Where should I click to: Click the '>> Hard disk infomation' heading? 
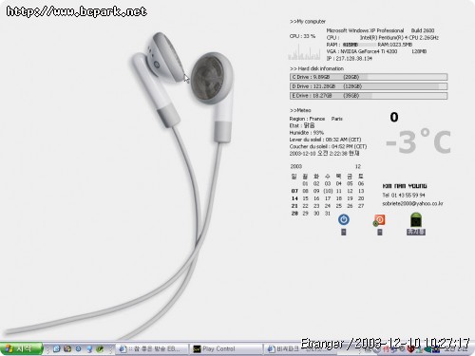(316, 68)
